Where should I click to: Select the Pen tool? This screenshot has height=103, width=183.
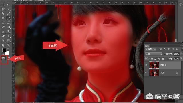(x=3, y=36)
